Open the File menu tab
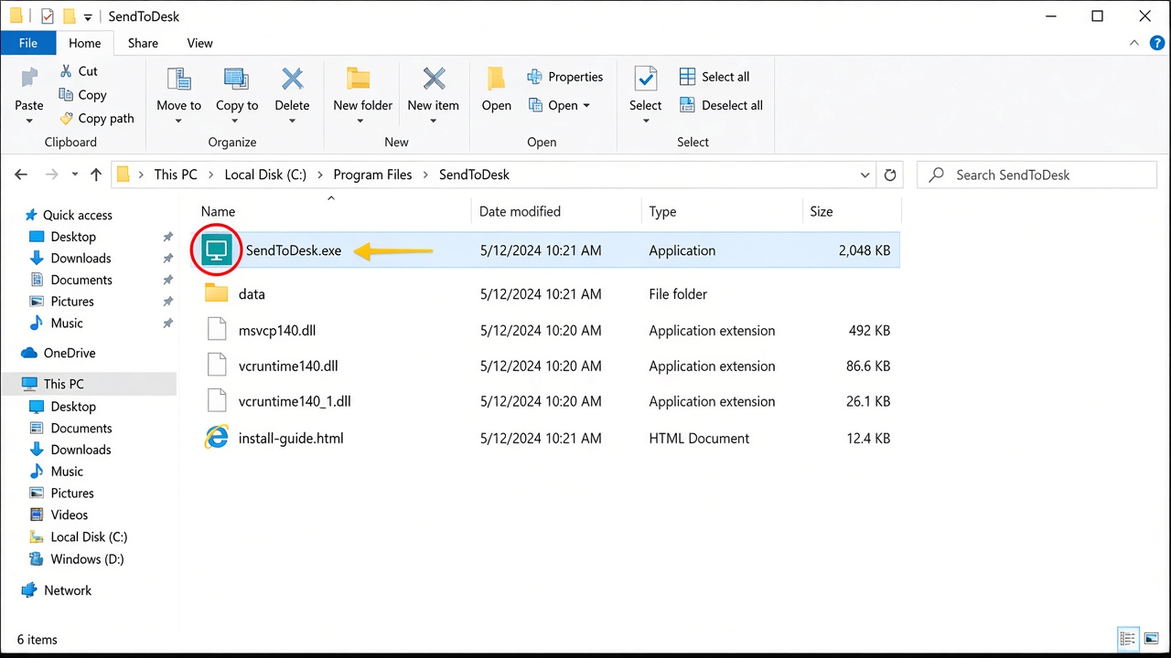The image size is (1171, 658). 28,43
